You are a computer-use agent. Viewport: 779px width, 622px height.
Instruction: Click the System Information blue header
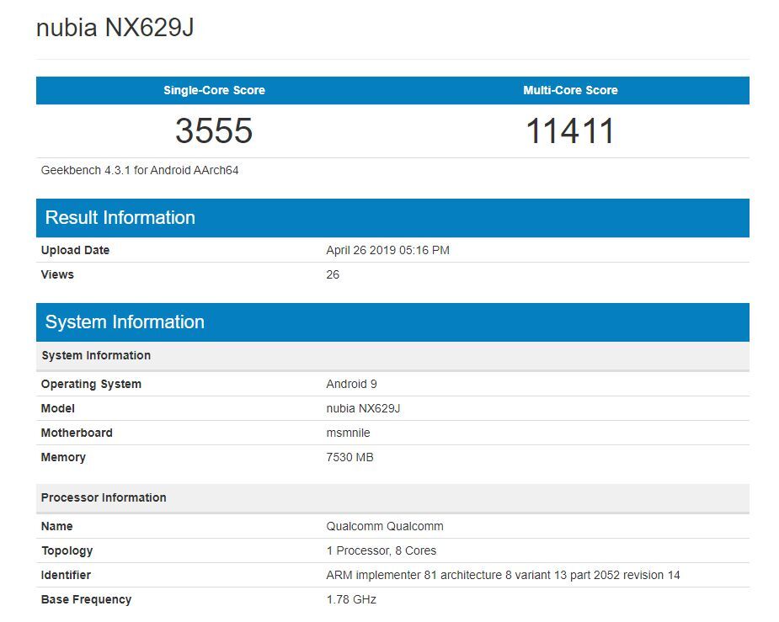tap(123, 322)
